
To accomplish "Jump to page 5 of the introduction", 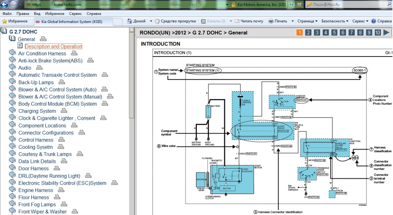I will pyautogui.click(x=334, y=33).
